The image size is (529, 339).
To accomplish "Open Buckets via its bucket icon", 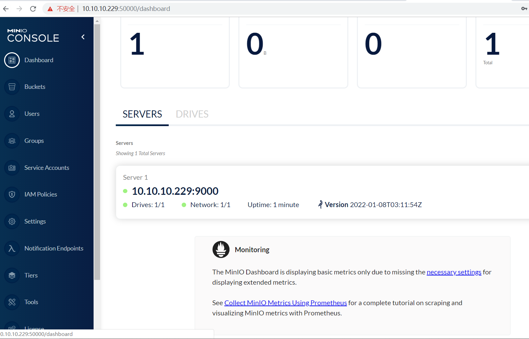I will click(x=12, y=87).
